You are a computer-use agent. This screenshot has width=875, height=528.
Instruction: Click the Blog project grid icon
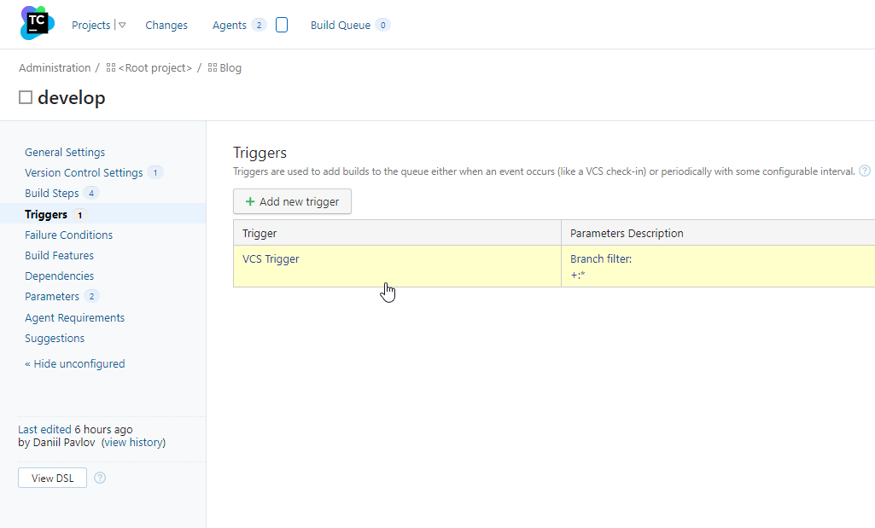(212, 68)
